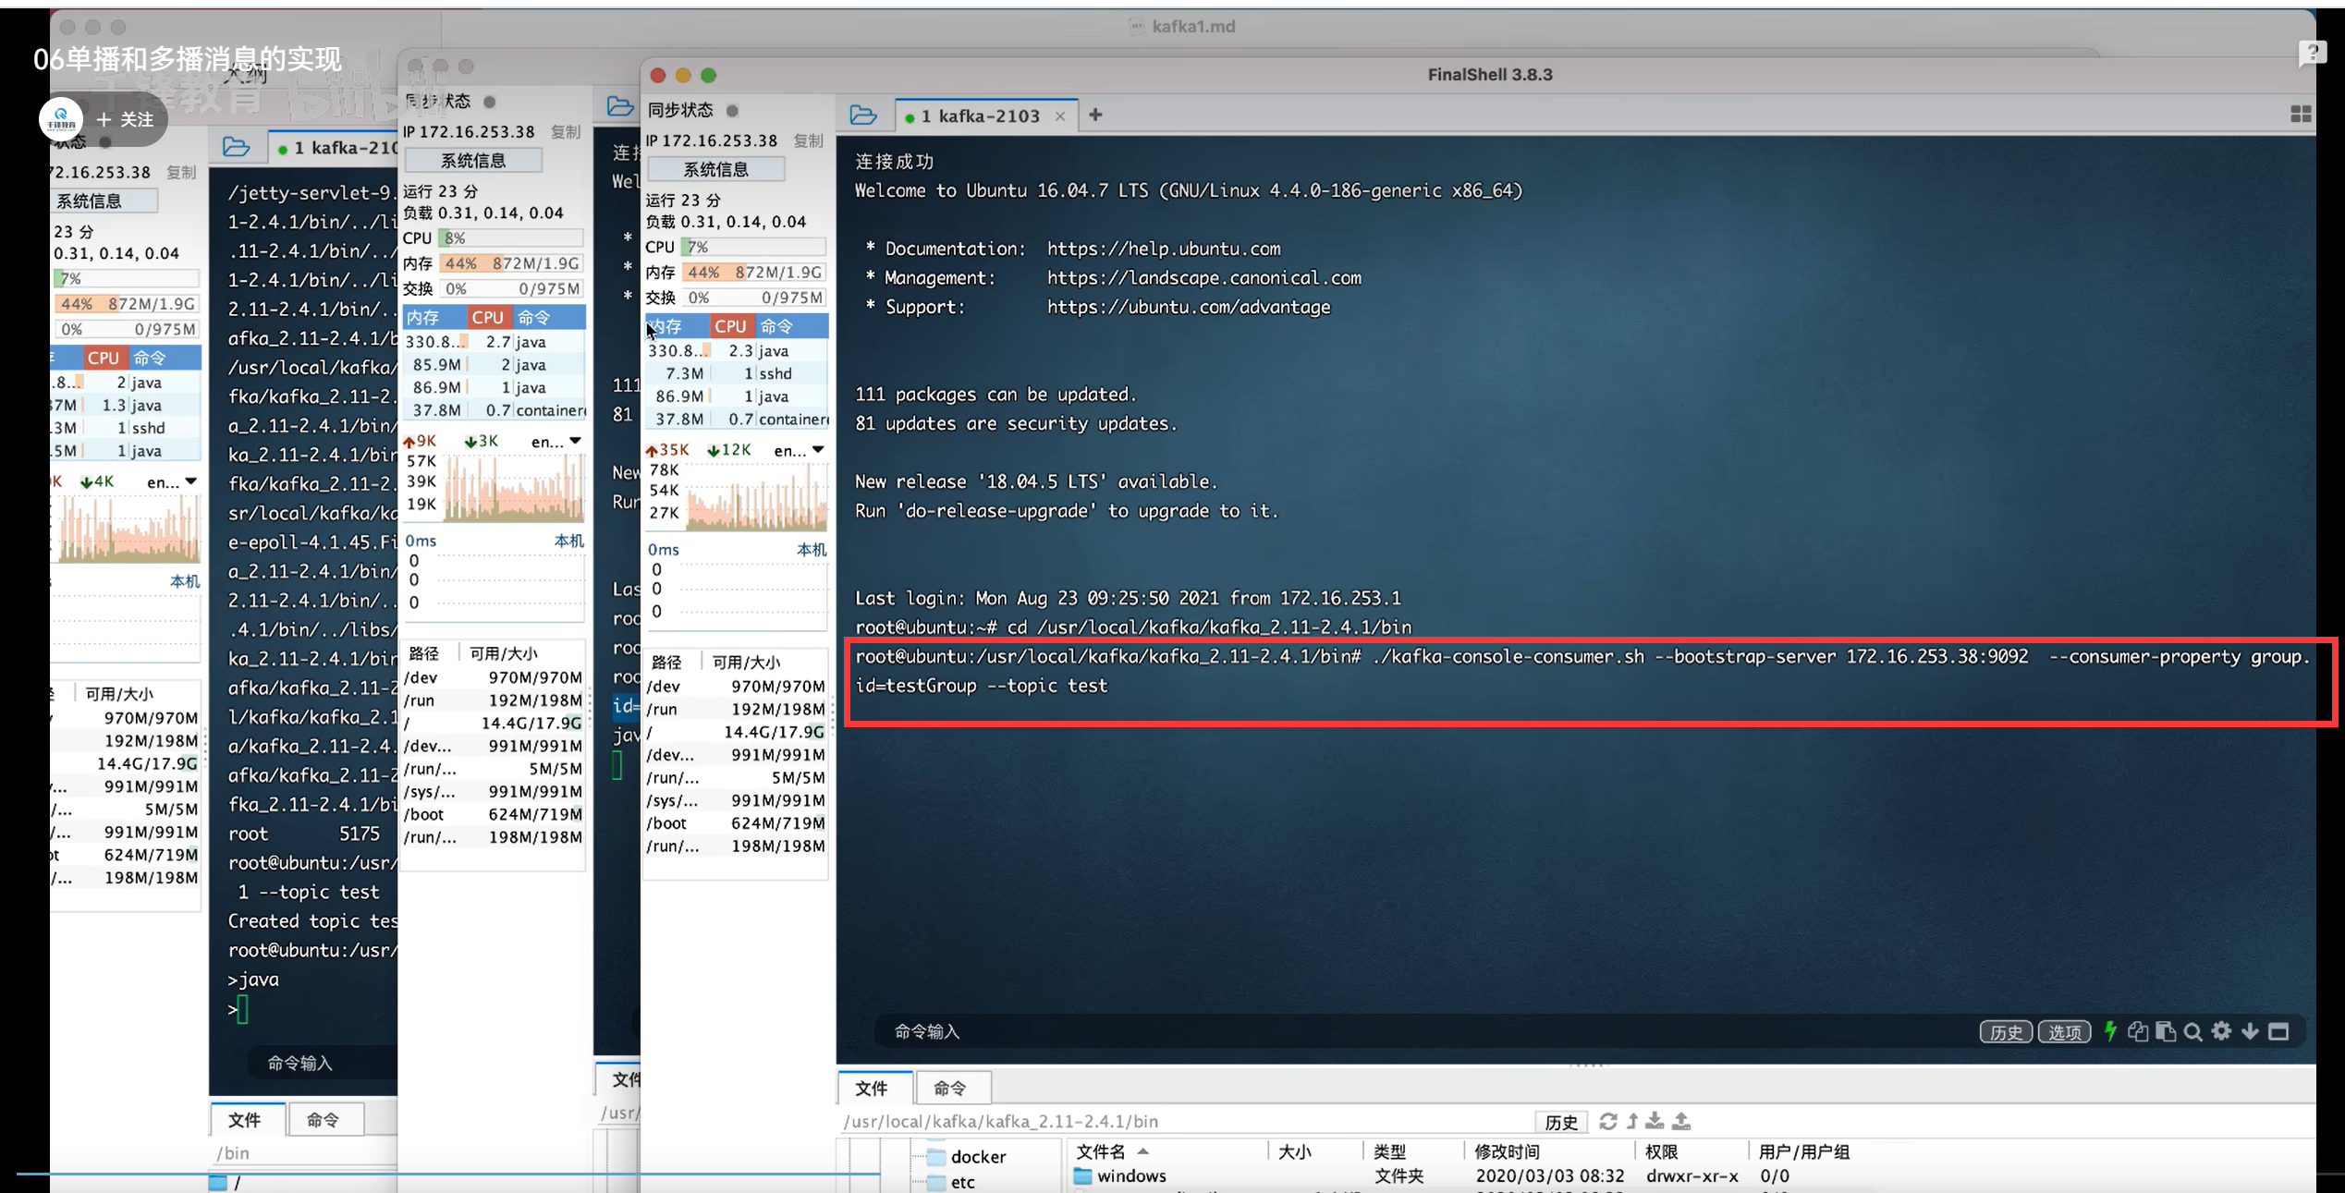Click the grid layout icon top right

point(2301,114)
